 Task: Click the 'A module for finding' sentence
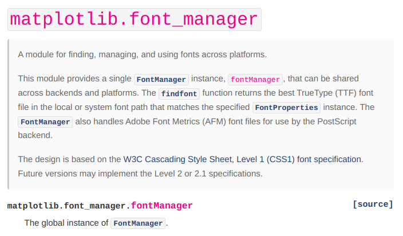coord(142,54)
